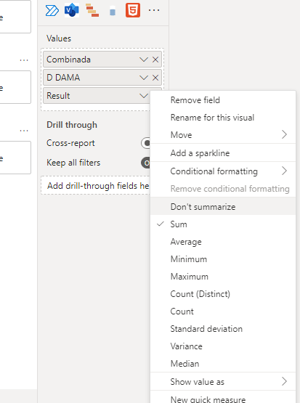Expand the Show value as submenu
300x403 pixels.
tap(223, 382)
